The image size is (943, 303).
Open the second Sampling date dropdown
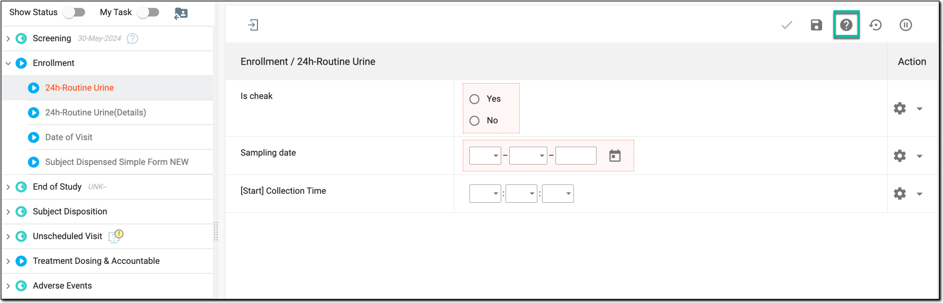[528, 155]
